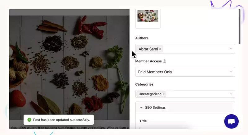Remove the Uncategorized category tag
Image resolution: width=248 pixels, height=135 pixels.
tap(164, 94)
